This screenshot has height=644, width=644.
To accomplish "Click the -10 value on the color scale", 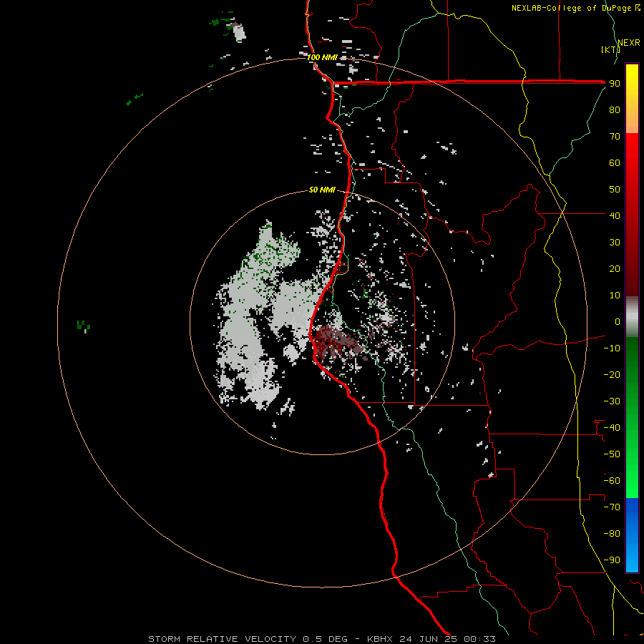I will pos(612,348).
